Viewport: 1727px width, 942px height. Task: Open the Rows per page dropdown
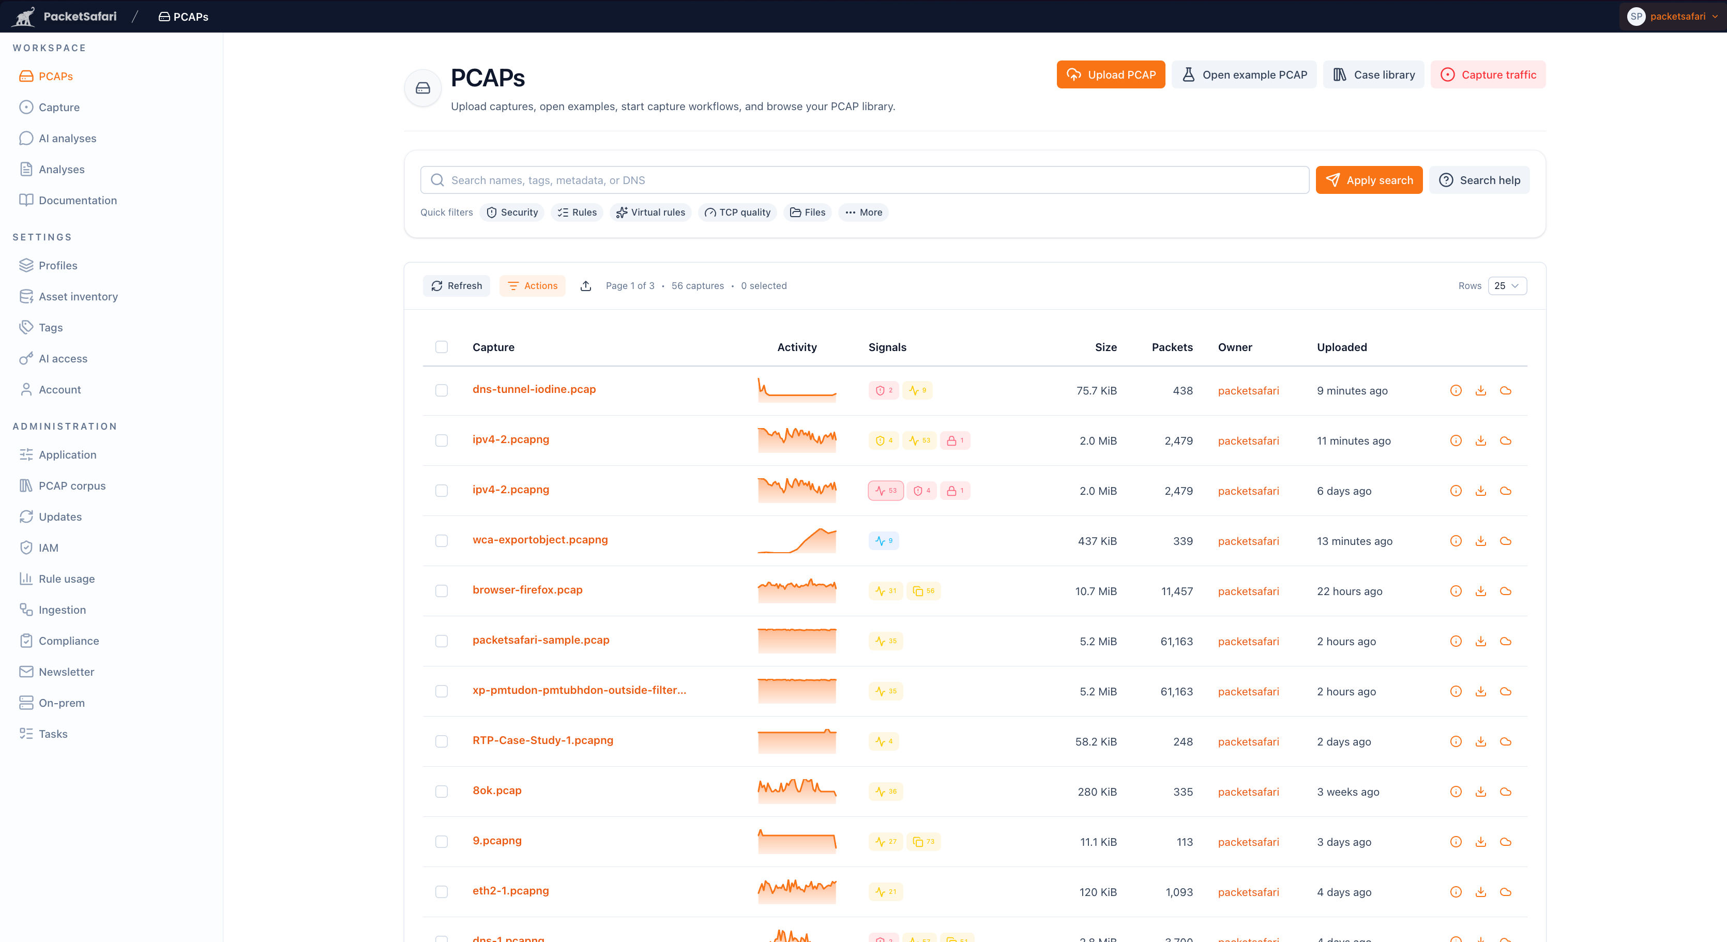(1507, 285)
